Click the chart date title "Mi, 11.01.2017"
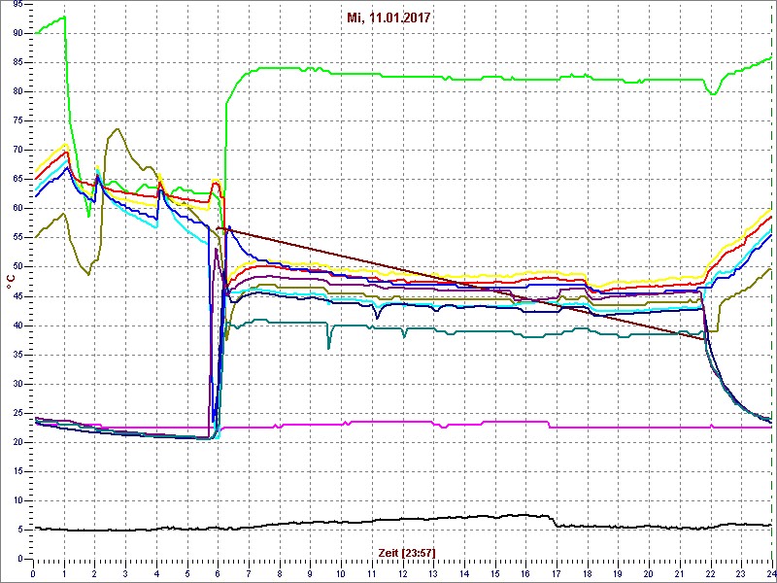The image size is (777, 583). tap(388, 18)
